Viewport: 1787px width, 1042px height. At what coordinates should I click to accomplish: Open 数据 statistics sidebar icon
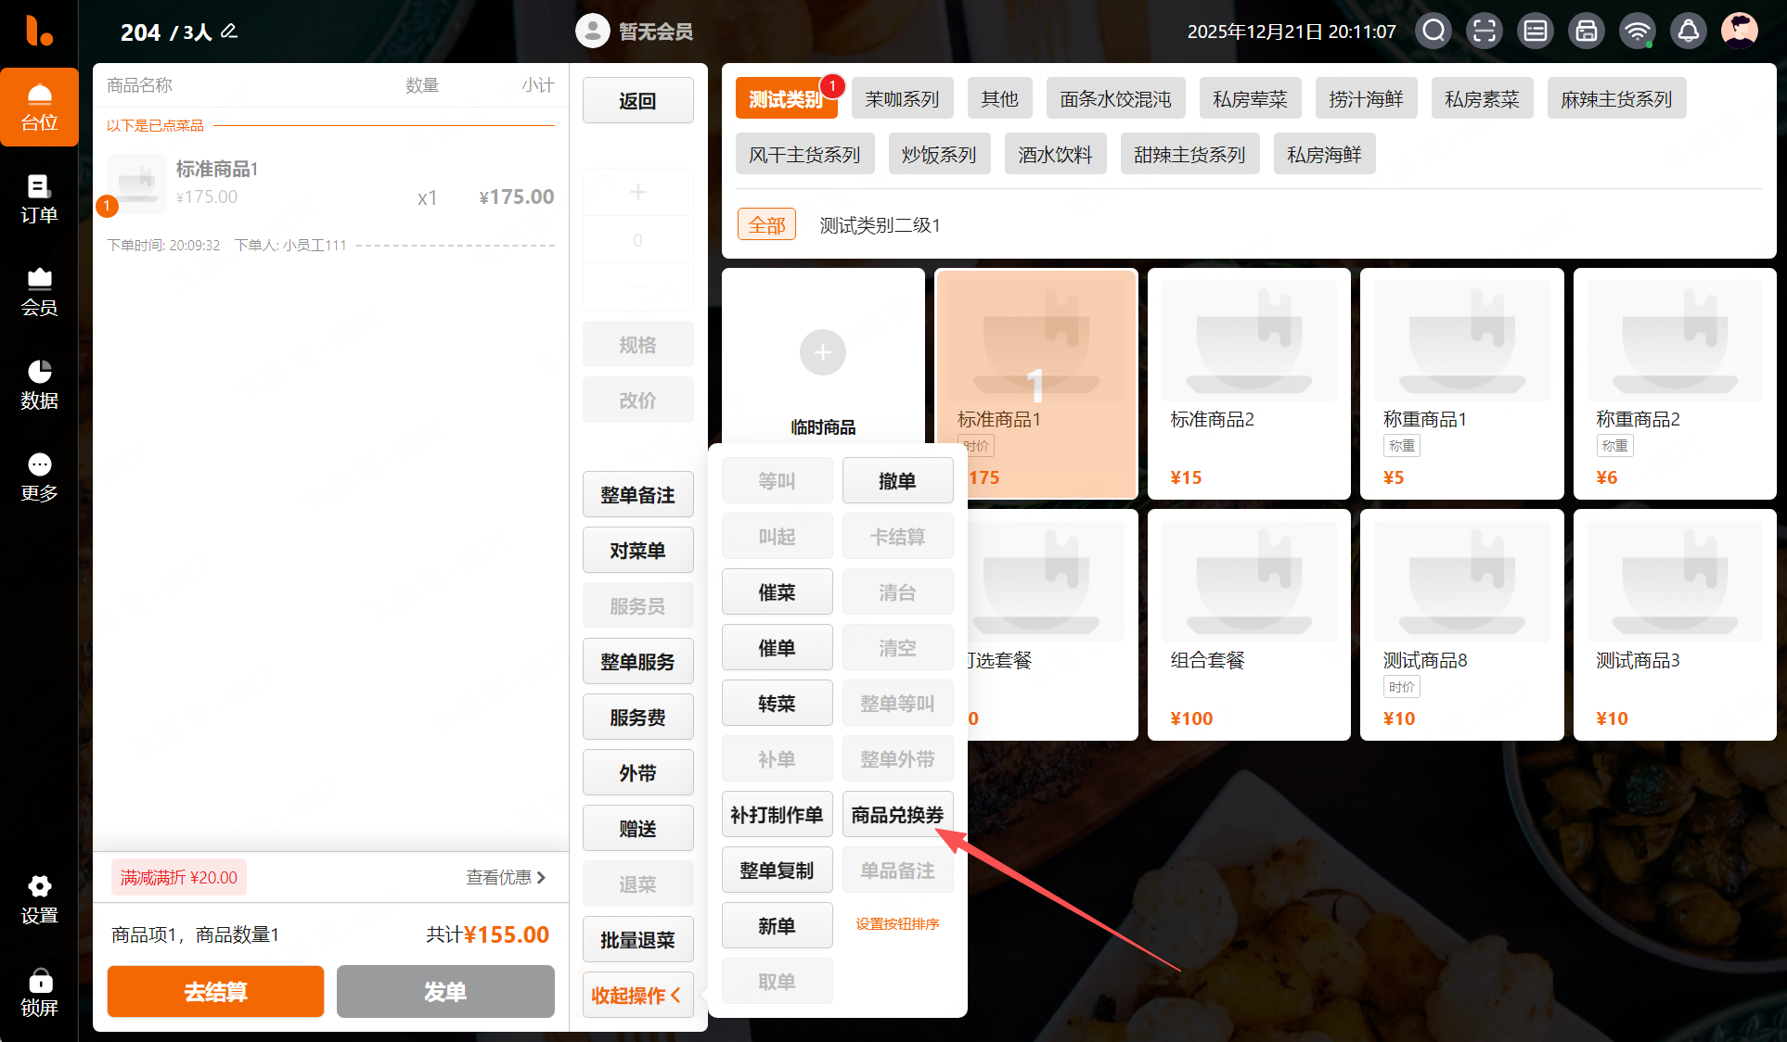point(39,385)
